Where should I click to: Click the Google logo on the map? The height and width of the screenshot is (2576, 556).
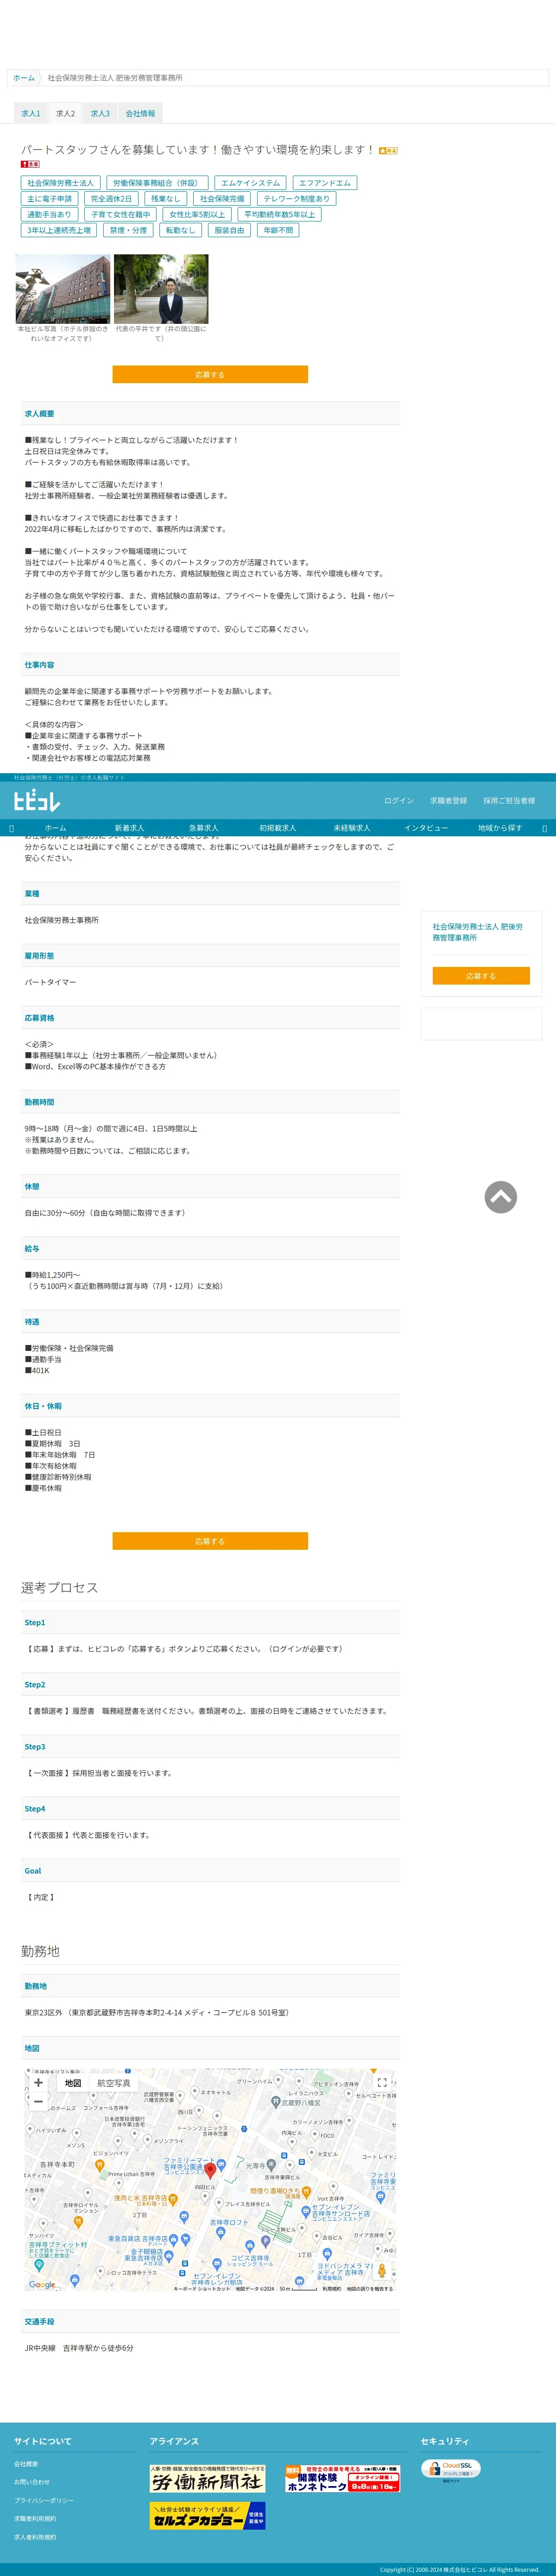coord(42,2284)
